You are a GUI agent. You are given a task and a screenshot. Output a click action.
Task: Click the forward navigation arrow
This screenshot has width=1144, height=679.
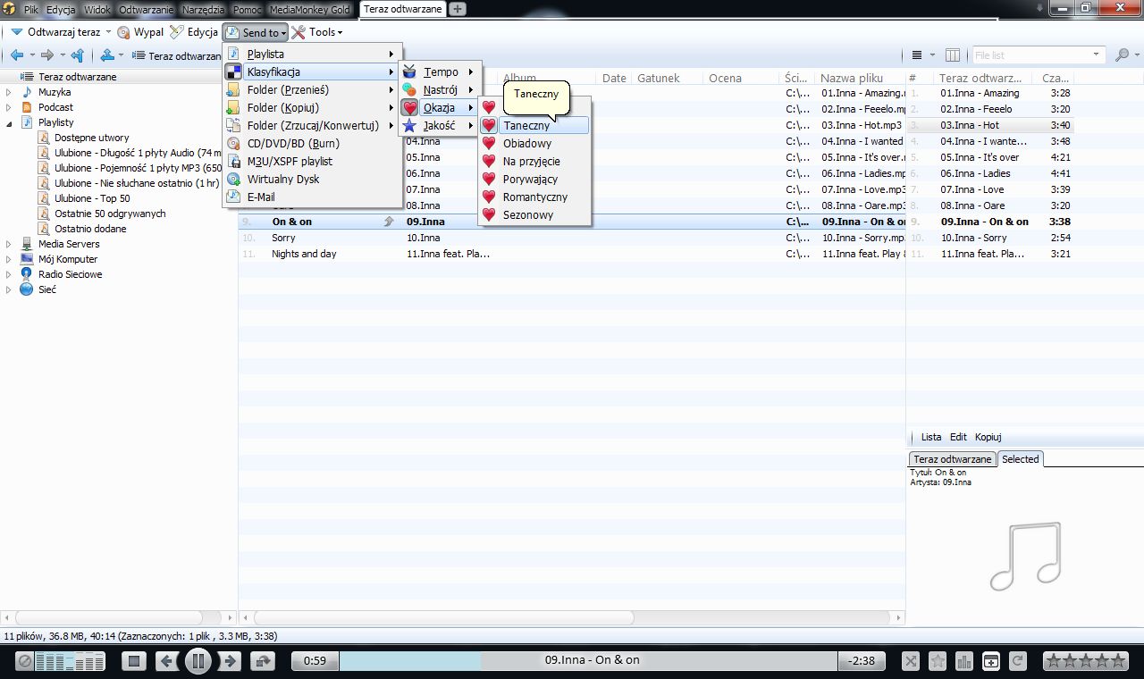coord(46,55)
